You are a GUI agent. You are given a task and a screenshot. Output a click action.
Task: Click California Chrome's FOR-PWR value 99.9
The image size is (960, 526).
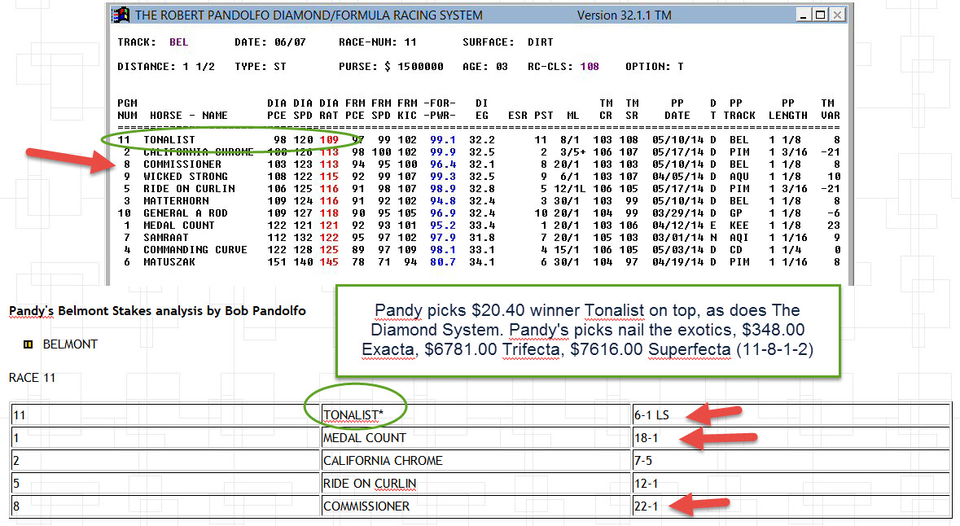(x=443, y=152)
